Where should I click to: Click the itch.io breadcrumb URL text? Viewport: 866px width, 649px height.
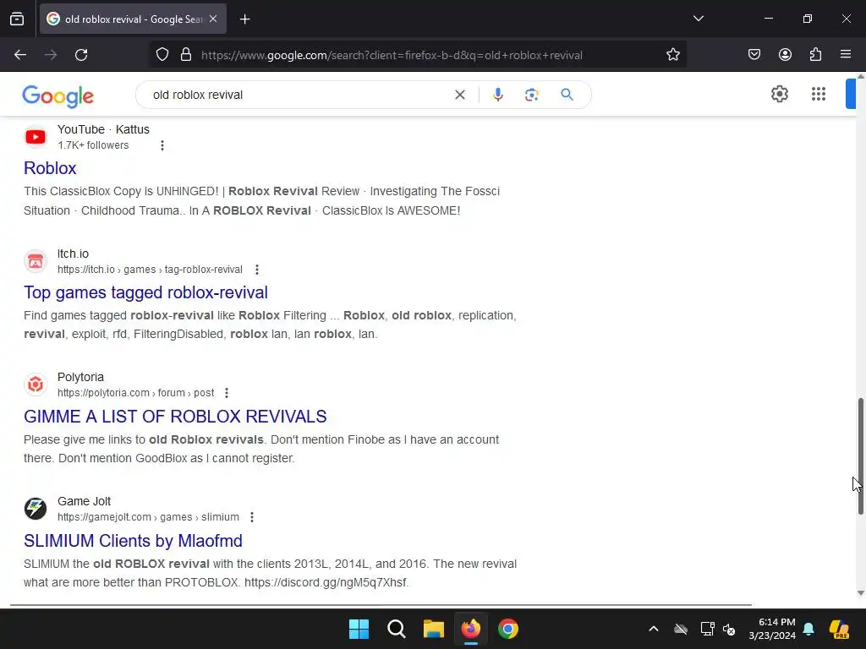[150, 270]
